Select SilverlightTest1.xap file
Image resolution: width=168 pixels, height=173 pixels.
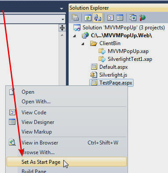(130, 59)
